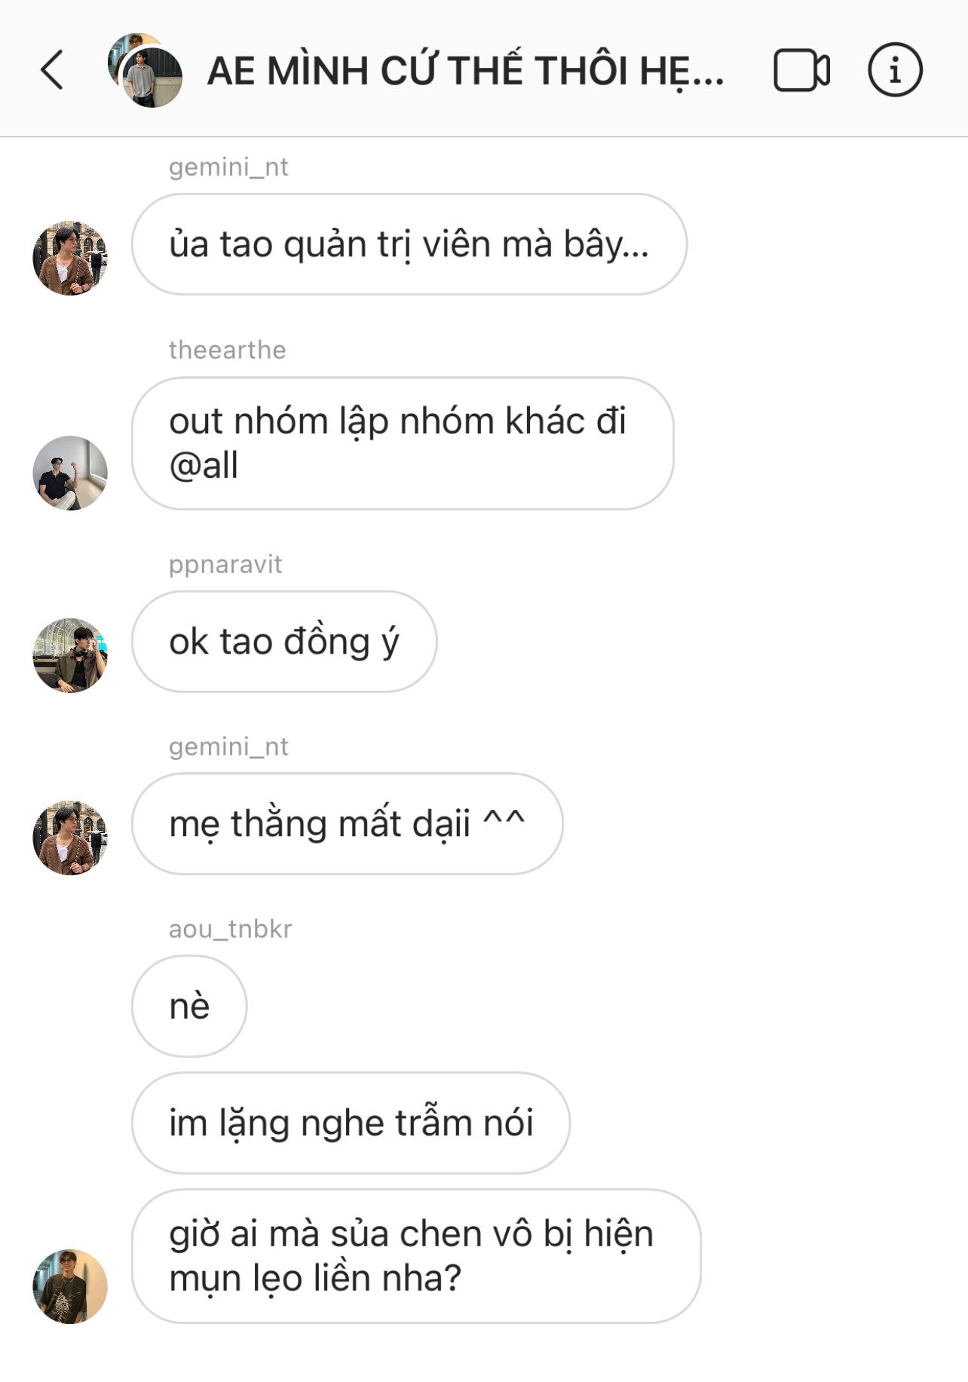Open theearthe's profile picture
The height and width of the screenshot is (1382, 968).
(x=70, y=473)
